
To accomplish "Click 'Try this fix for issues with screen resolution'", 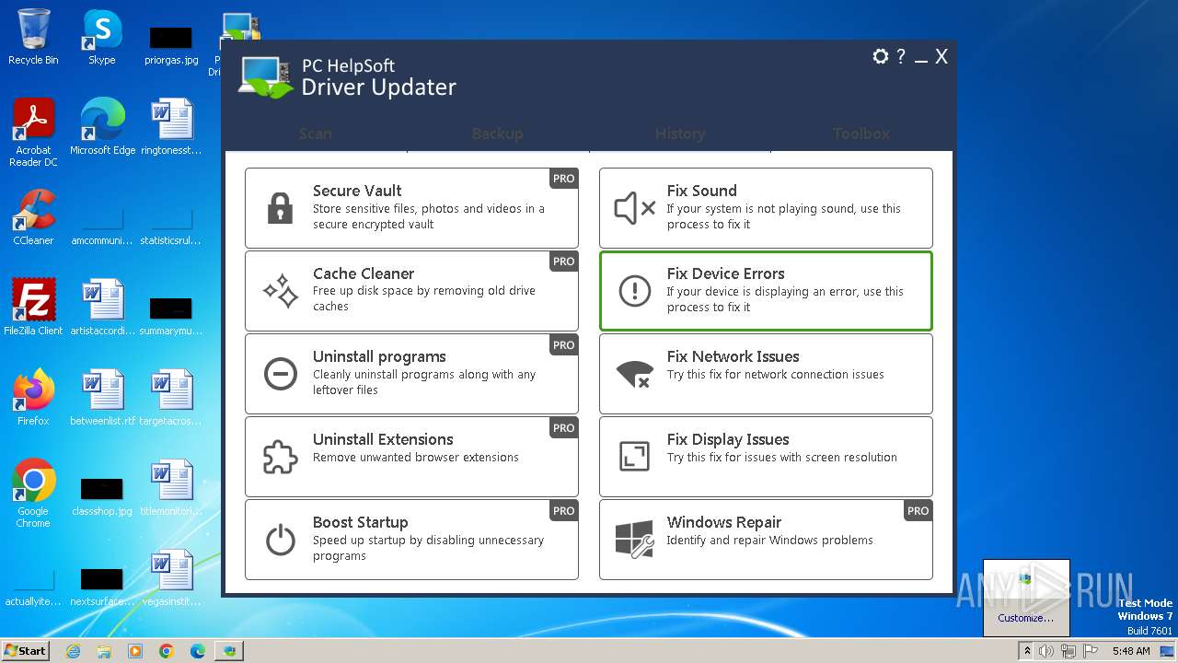I will click(782, 457).
